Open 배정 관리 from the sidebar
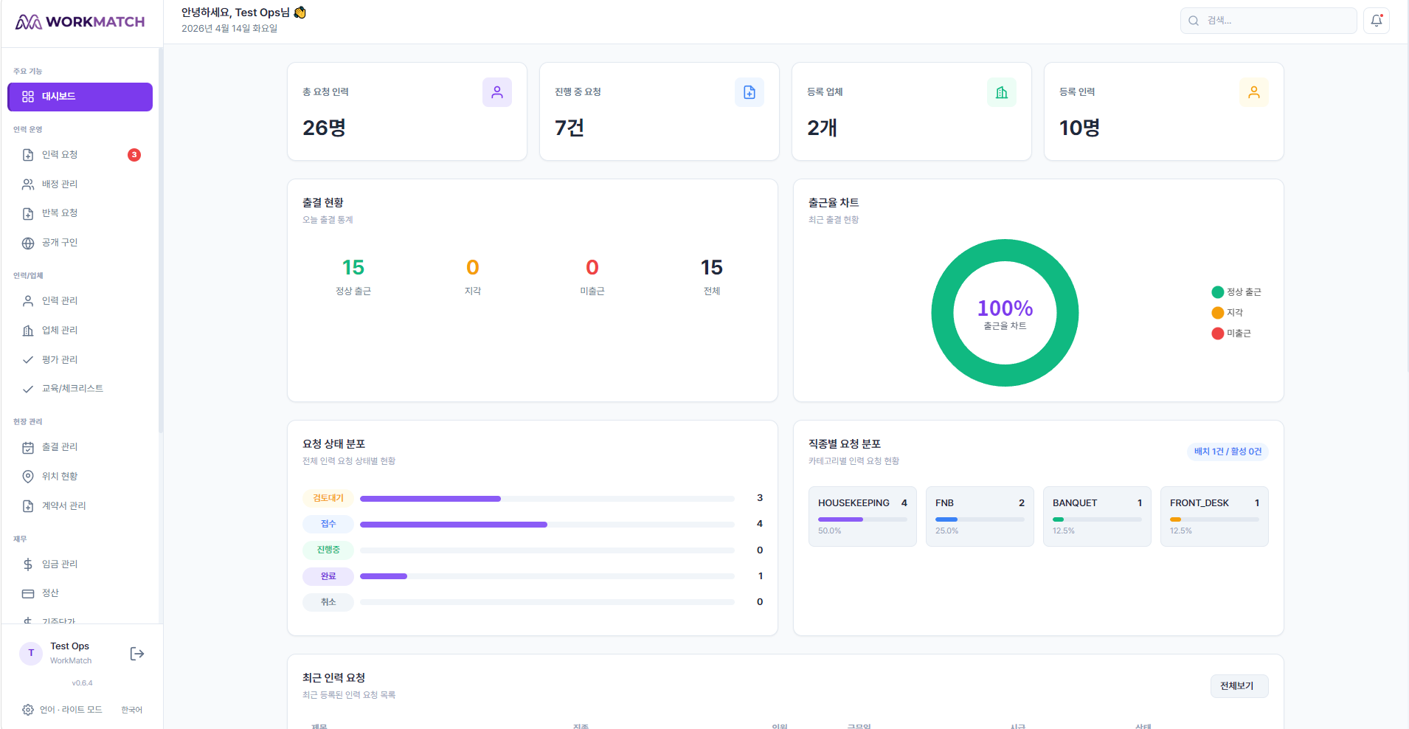Viewport: 1409px width, 729px height. pyautogui.click(x=59, y=184)
